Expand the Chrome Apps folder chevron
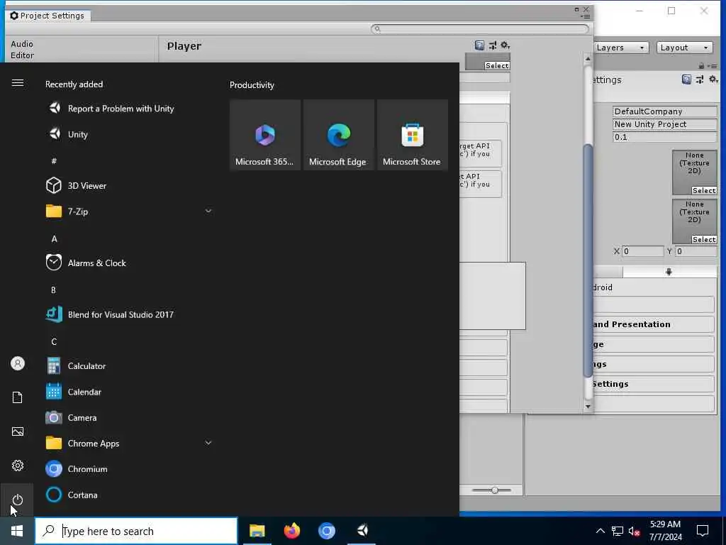 pos(208,443)
